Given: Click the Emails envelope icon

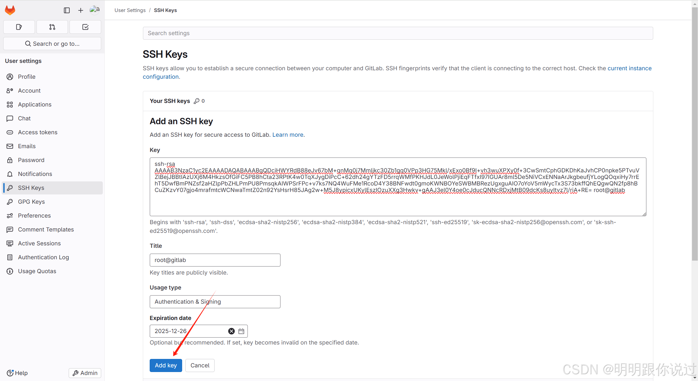Looking at the screenshot, I should (x=10, y=146).
